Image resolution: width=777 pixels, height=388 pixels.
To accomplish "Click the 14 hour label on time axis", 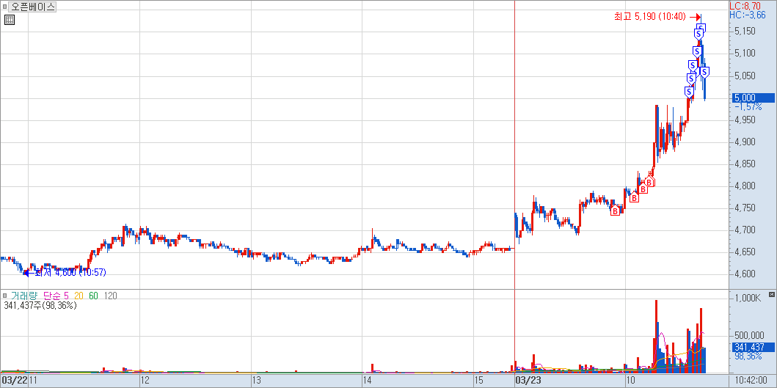I will [367, 381].
